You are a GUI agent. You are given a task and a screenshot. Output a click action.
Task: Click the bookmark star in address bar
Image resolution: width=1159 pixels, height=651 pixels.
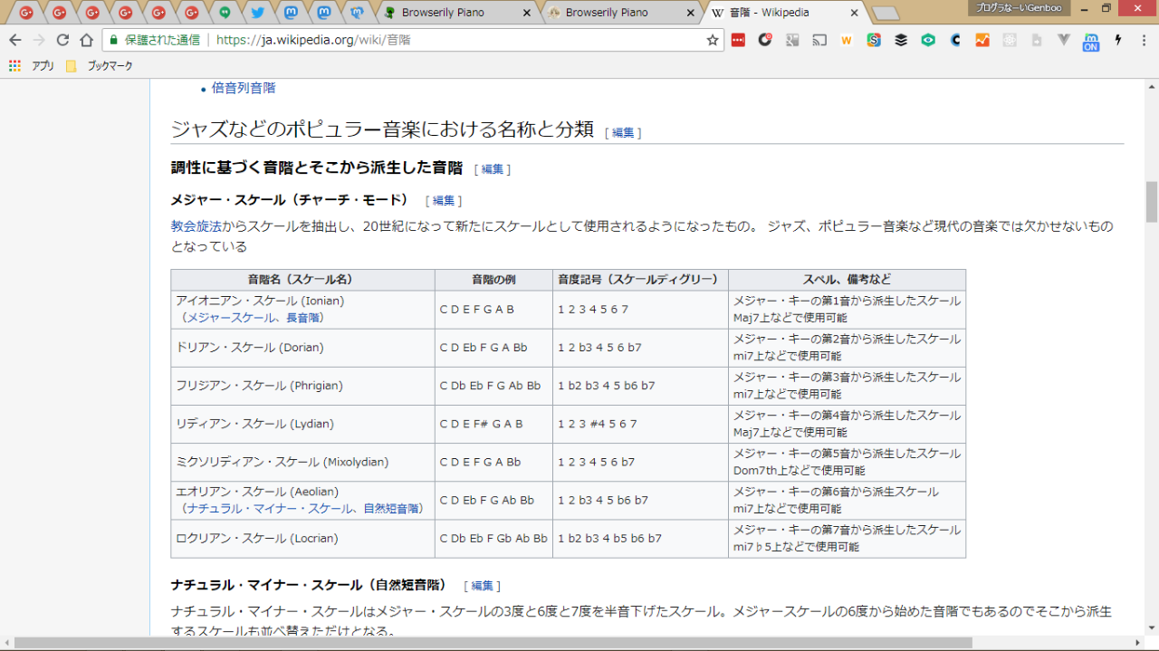point(713,40)
